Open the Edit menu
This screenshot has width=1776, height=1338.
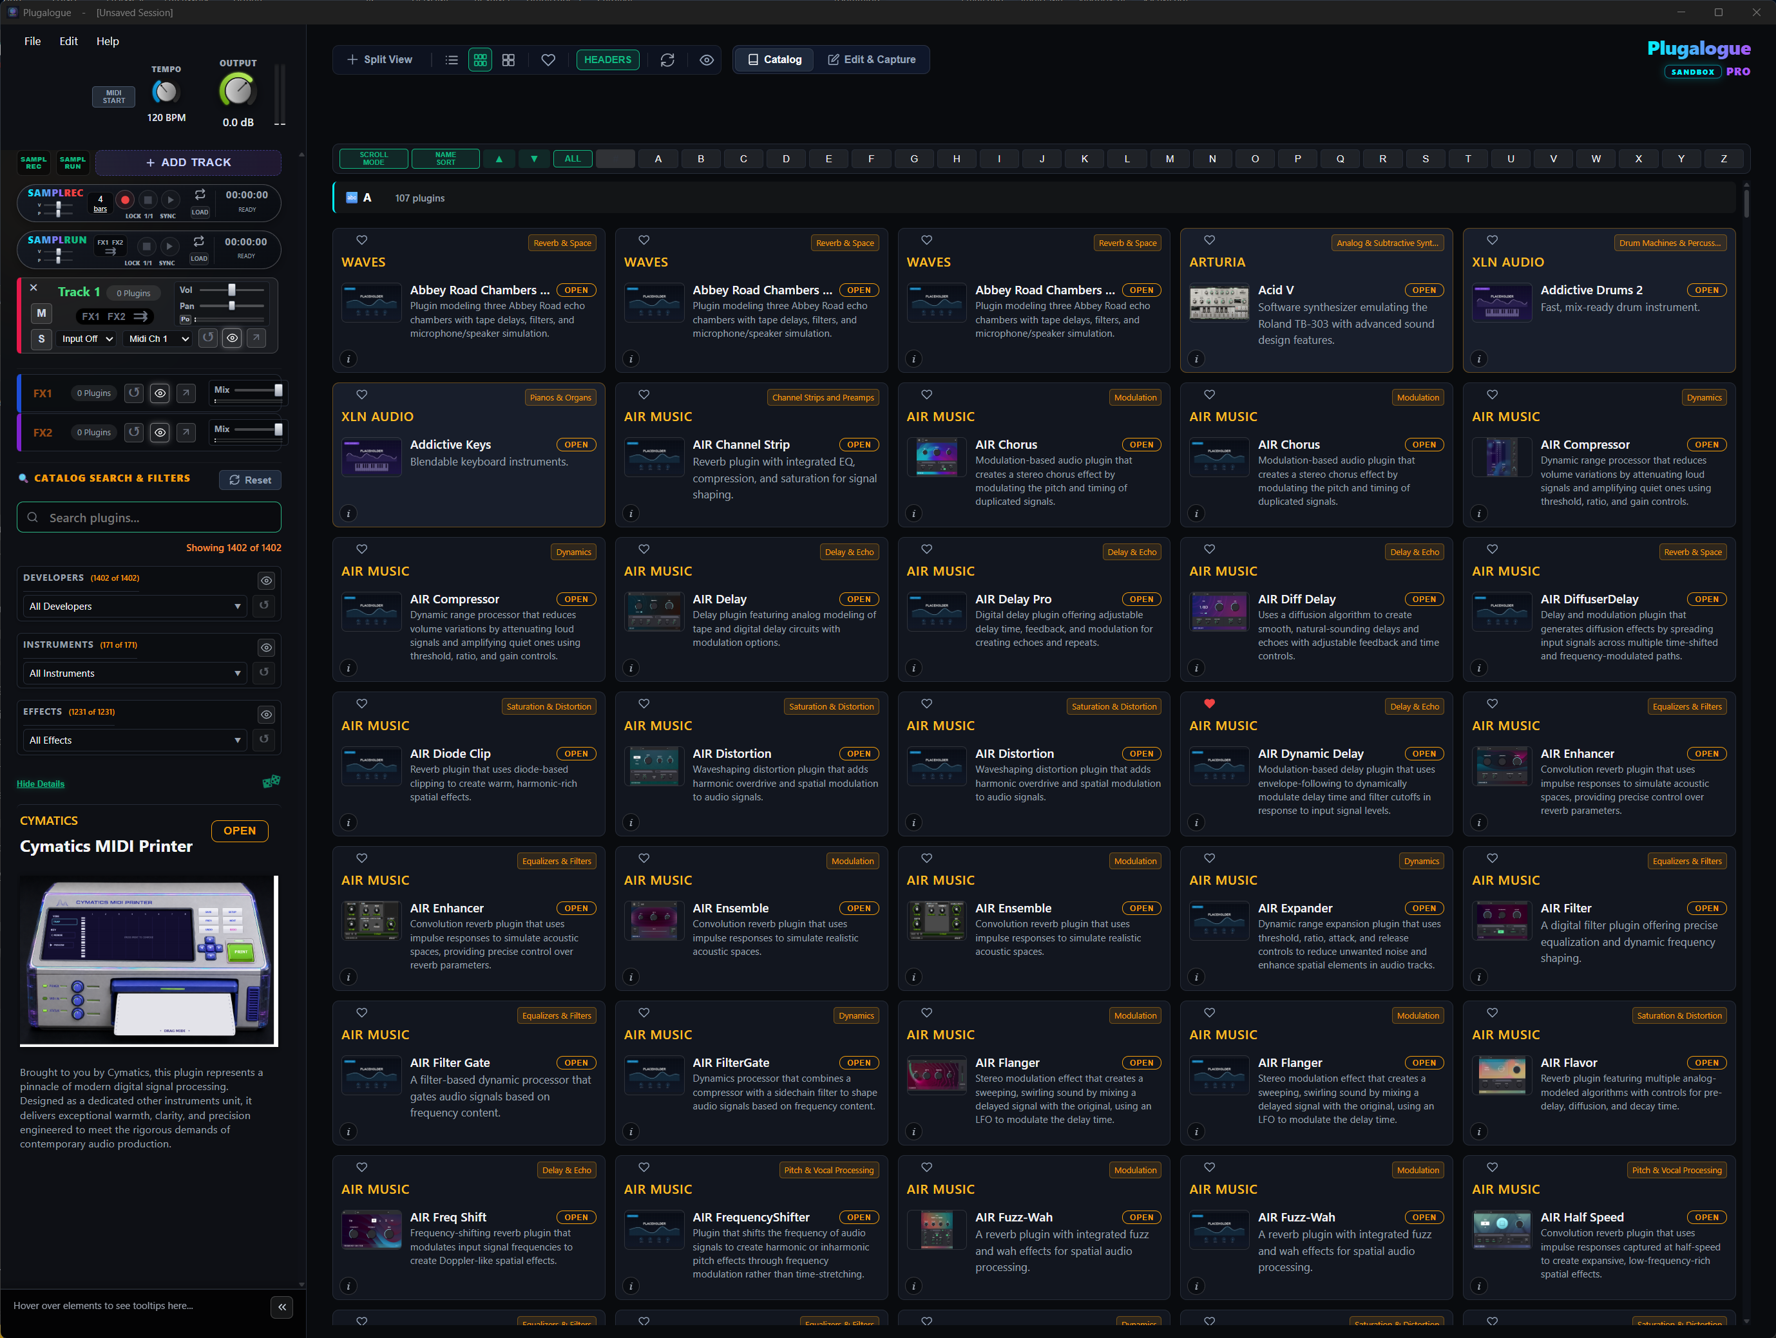click(69, 41)
